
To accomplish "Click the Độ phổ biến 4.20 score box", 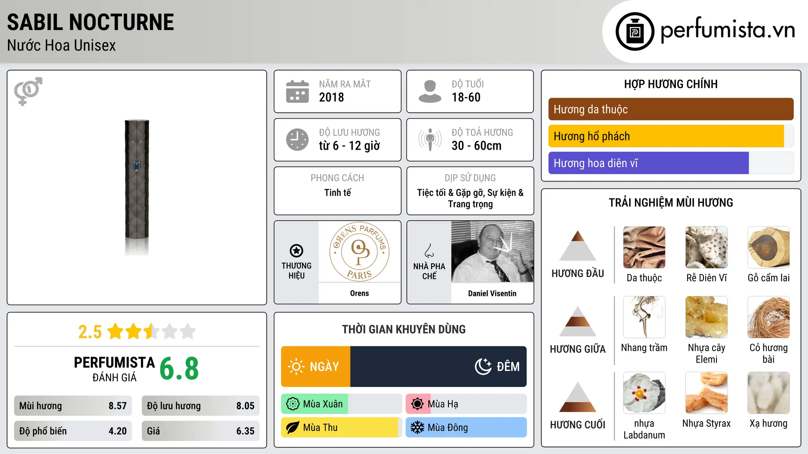I will [73, 431].
